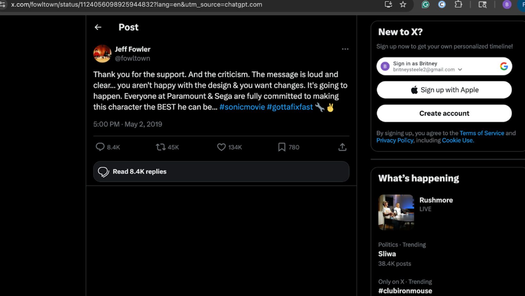Screen dimensions: 525x296
Task: Click Read 8.4K replies bar
Action: 221,171
